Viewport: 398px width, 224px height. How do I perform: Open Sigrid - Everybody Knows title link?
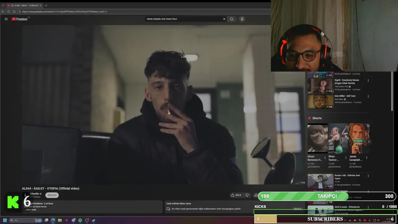(x=347, y=82)
